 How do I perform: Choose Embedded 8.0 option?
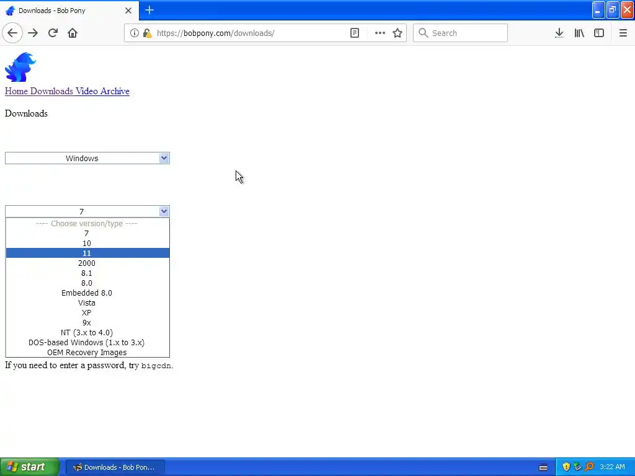[87, 293]
